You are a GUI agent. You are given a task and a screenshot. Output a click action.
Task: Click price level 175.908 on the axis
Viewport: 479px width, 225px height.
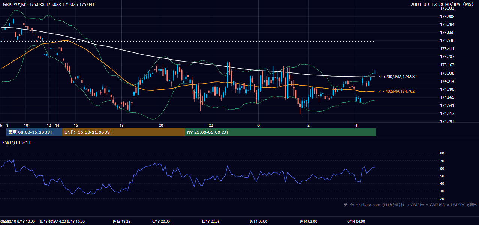click(x=447, y=16)
